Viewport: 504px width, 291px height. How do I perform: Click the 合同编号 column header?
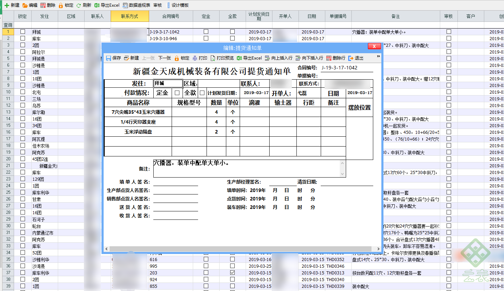point(171,16)
